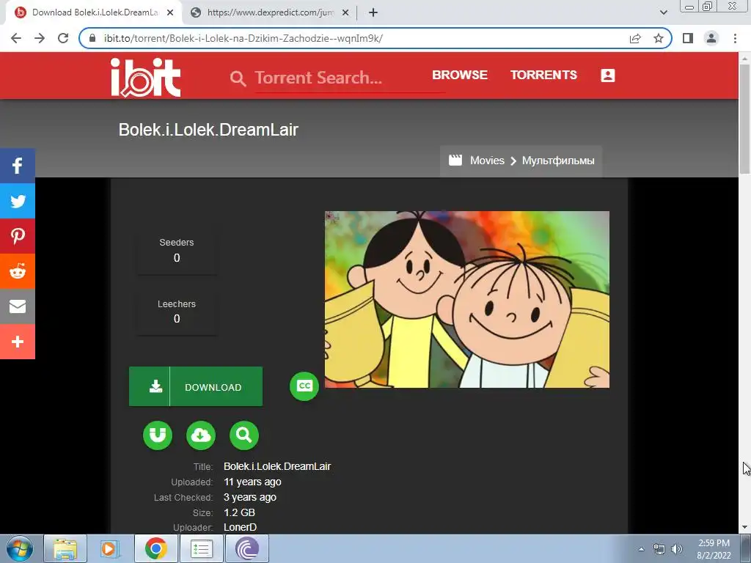Open Windows Media Player from taskbar
The height and width of the screenshot is (563, 751).
(x=110, y=548)
